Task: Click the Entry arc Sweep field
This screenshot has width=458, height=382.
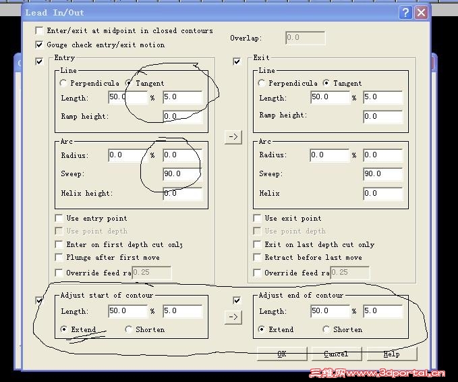Action: point(183,174)
